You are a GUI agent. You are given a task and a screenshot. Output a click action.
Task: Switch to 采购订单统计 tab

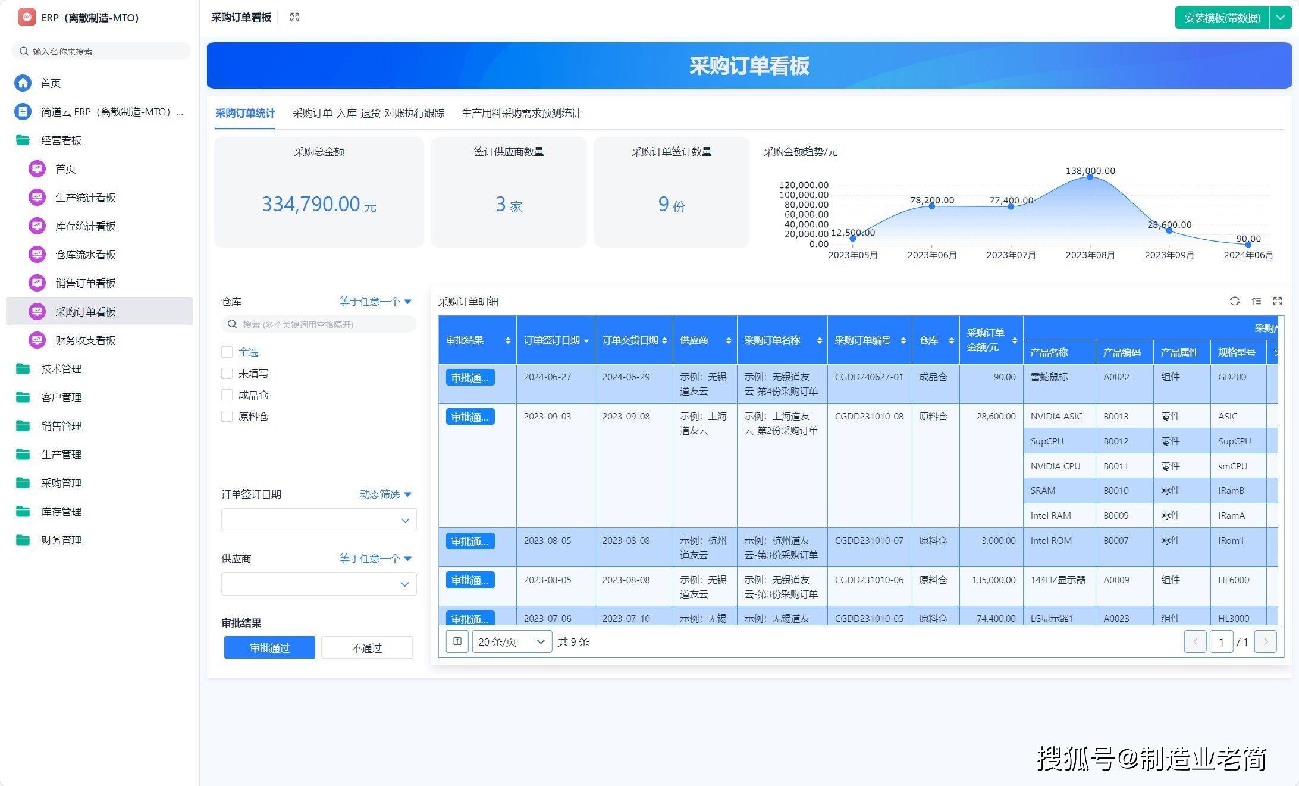pyautogui.click(x=245, y=113)
